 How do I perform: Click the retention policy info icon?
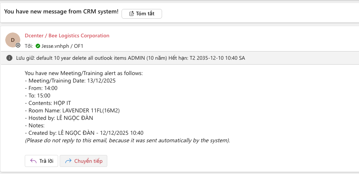pyautogui.click(x=9, y=58)
